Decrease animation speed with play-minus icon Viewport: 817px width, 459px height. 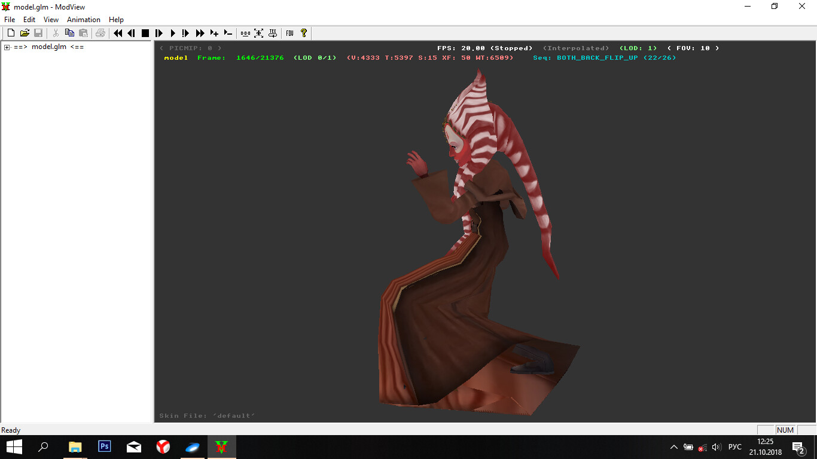(x=228, y=33)
